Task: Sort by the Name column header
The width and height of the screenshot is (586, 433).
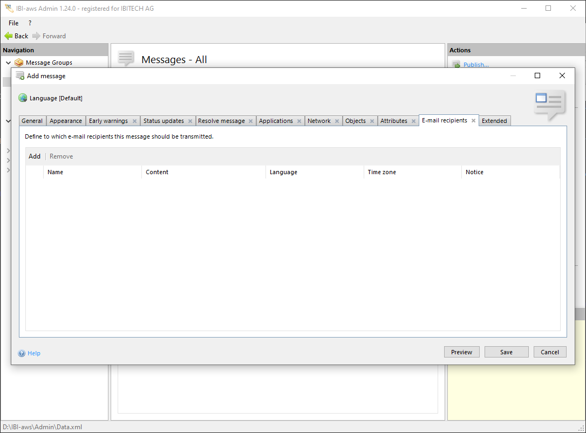Action: 55,172
